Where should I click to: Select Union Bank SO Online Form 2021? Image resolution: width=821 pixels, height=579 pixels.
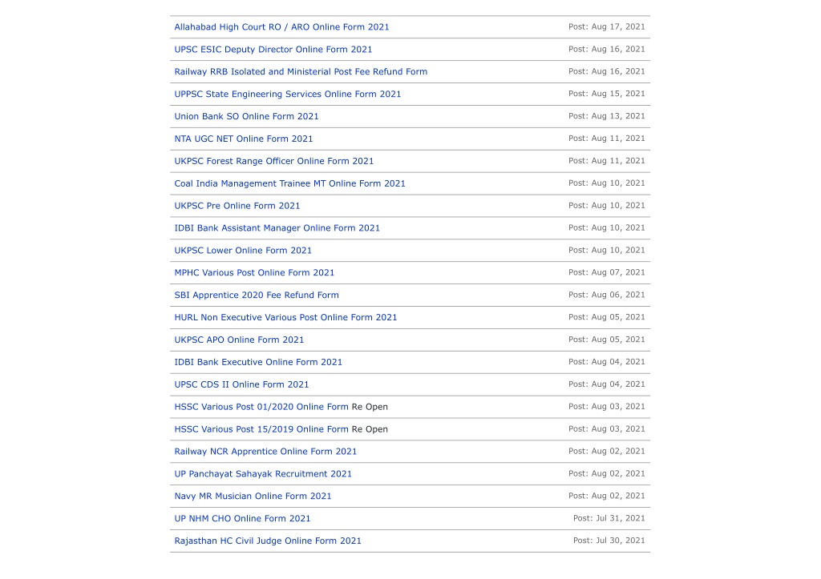coord(247,116)
